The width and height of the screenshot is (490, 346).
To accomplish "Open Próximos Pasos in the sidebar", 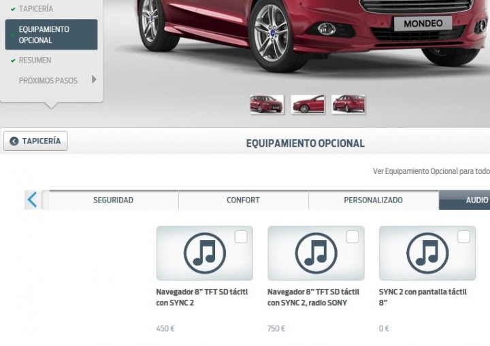I will click(48, 81).
